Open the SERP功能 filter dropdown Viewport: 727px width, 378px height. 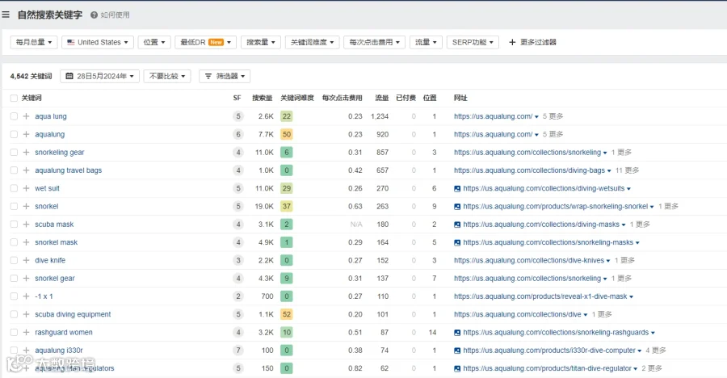473,42
